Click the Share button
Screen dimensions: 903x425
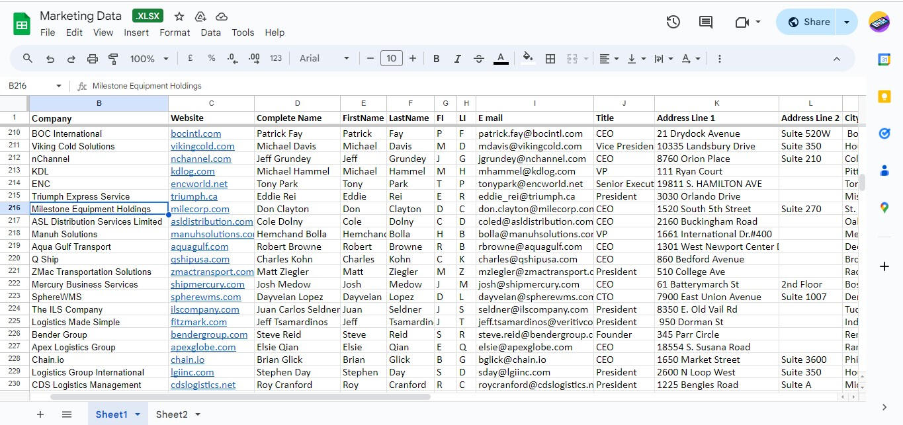tap(807, 22)
